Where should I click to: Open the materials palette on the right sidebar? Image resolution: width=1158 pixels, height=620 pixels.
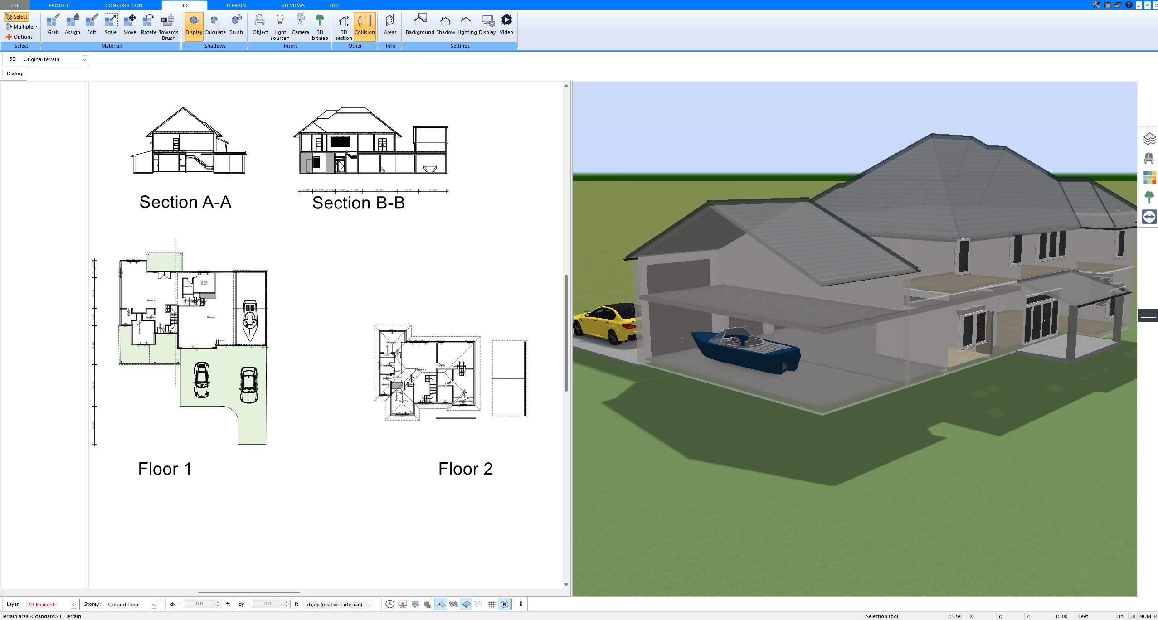[1150, 178]
